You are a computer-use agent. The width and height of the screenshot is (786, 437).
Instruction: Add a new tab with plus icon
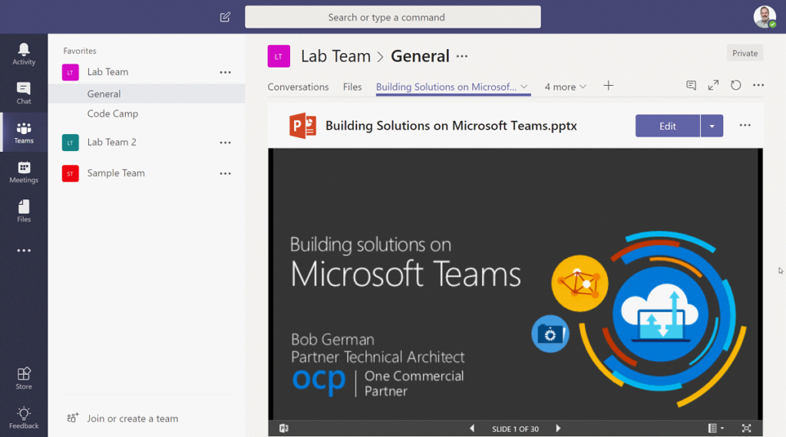coord(608,86)
